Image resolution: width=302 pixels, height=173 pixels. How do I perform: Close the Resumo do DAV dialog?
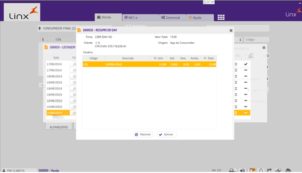point(231,31)
